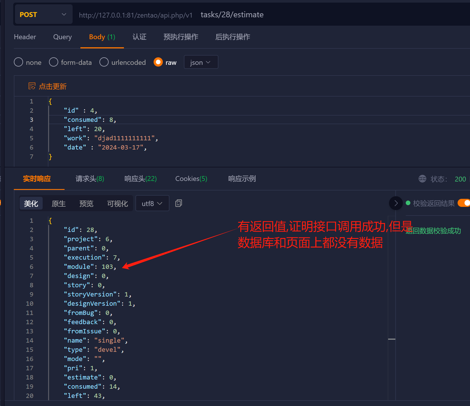Click the 可视化 visualization button
470x406 pixels.
[117, 203]
